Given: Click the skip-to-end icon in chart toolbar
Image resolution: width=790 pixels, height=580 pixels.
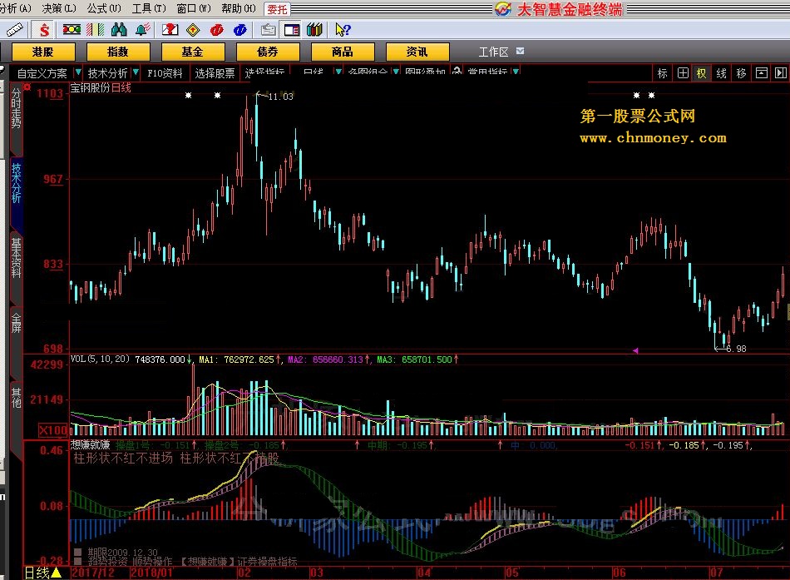Looking at the screenshot, I should coord(780,73).
